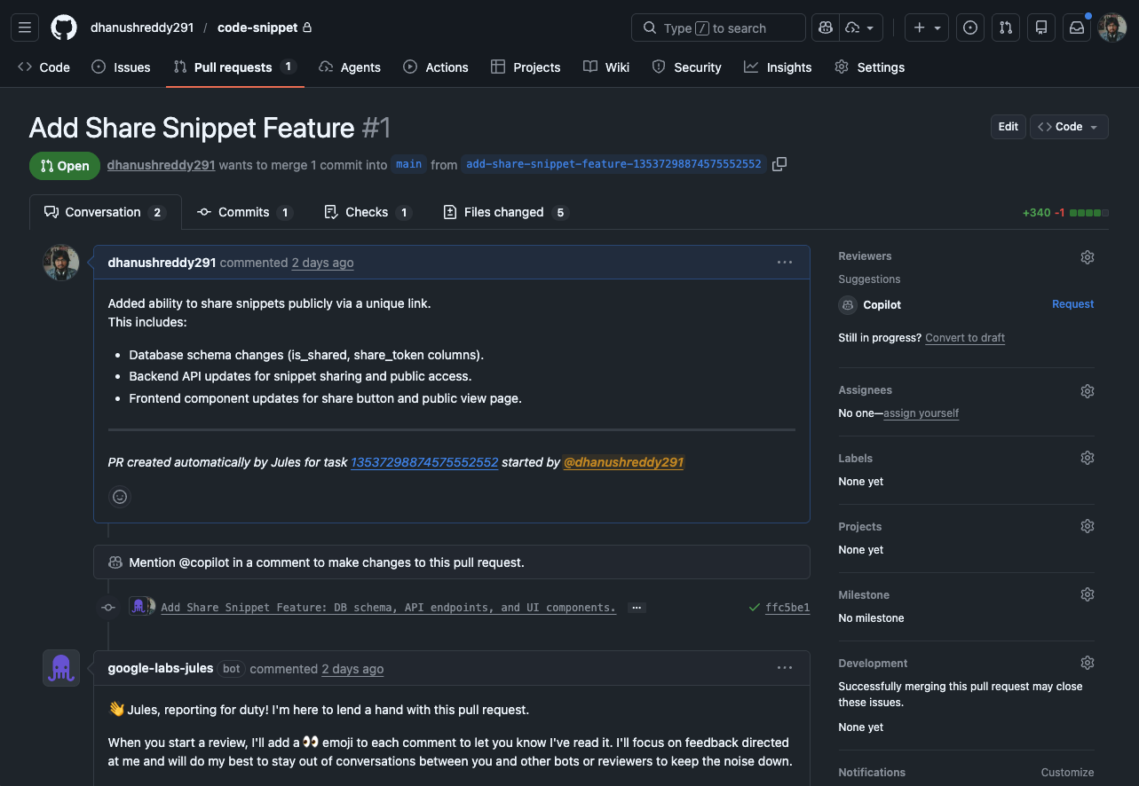The width and height of the screenshot is (1139, 786).
Task: Click the google-labs-jules author name
Action: point(161,668)
